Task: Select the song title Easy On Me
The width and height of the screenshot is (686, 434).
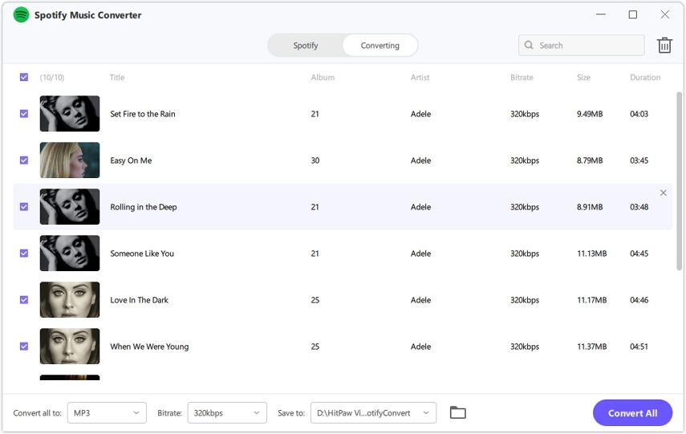Action: [x=131, y=160]
